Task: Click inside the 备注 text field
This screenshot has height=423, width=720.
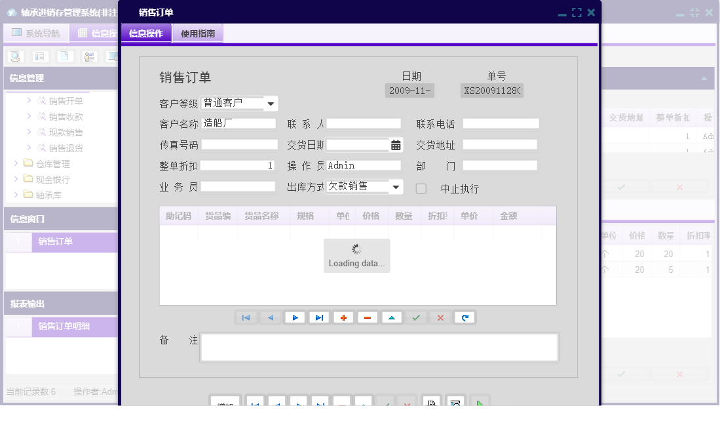Action: tap(379, 347)
